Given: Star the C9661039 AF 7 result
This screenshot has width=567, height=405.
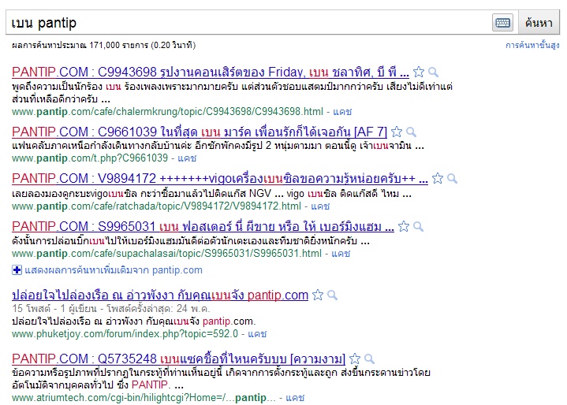Looking at the screenshot, I should click(397, 132).
